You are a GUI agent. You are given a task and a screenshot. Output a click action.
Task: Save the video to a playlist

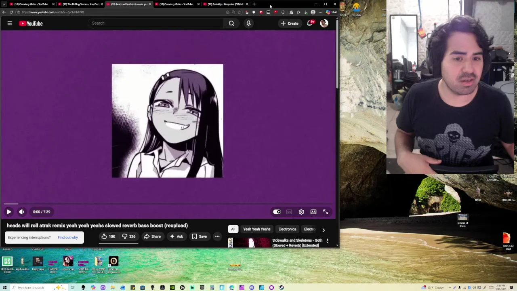[199, 236]
